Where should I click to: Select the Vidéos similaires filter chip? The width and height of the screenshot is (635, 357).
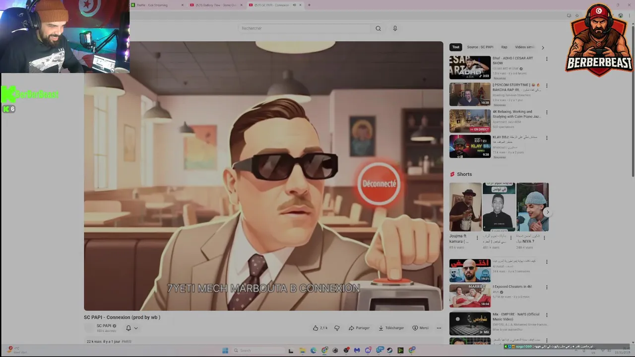(525, 47)
